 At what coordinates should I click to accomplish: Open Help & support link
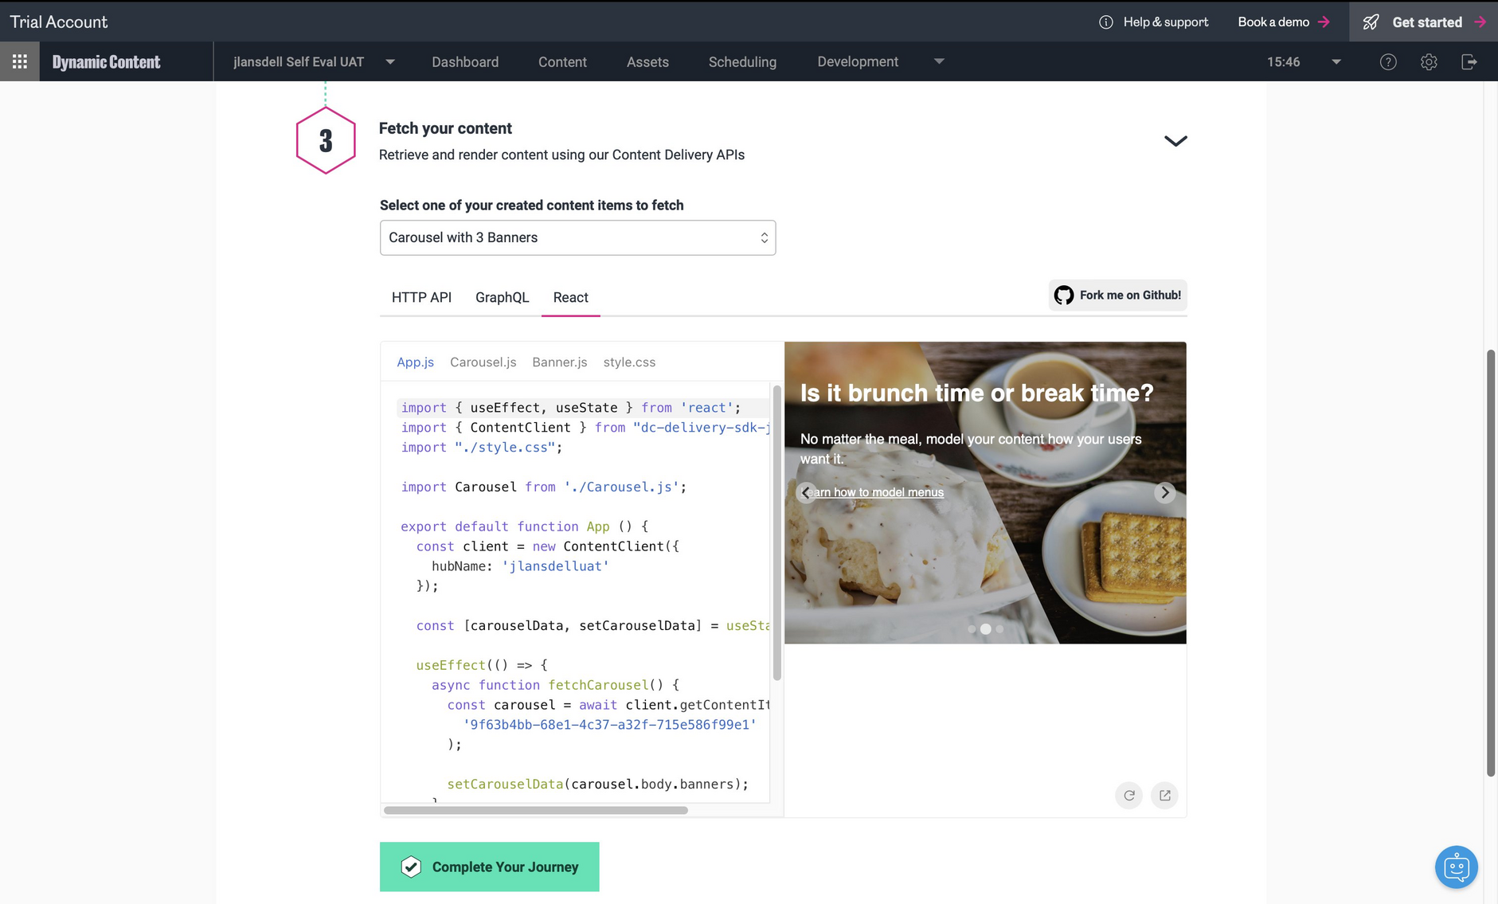pos(1165,22)
